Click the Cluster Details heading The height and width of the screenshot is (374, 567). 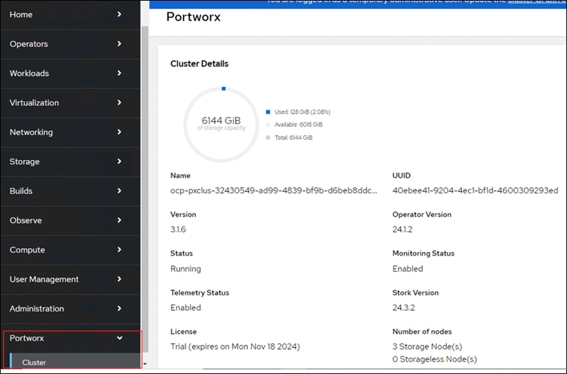[x=199, y=64]
